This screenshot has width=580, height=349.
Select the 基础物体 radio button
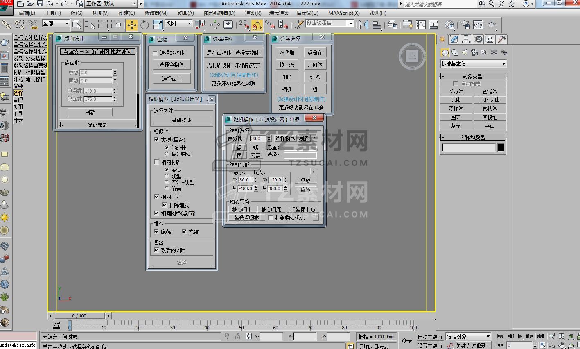(167, 154)
